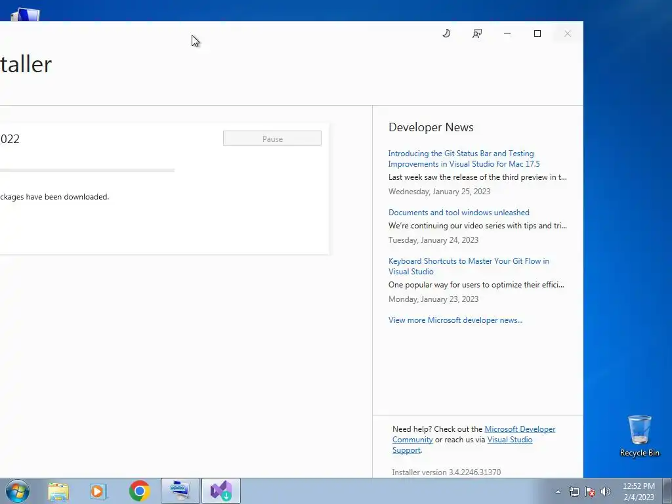The width and height of the screenshot is (672, 504).
Task: Click the date Tuesday, January 24, 2023
Action: 433,240
